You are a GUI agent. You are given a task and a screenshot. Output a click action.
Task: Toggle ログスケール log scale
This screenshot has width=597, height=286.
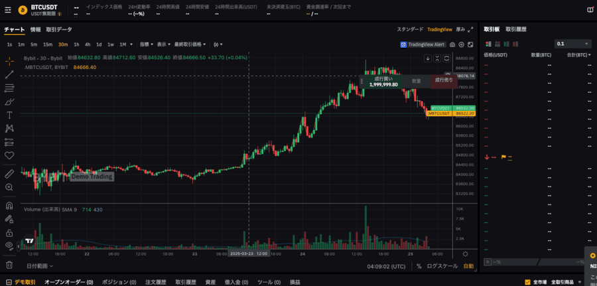(442, 266)
